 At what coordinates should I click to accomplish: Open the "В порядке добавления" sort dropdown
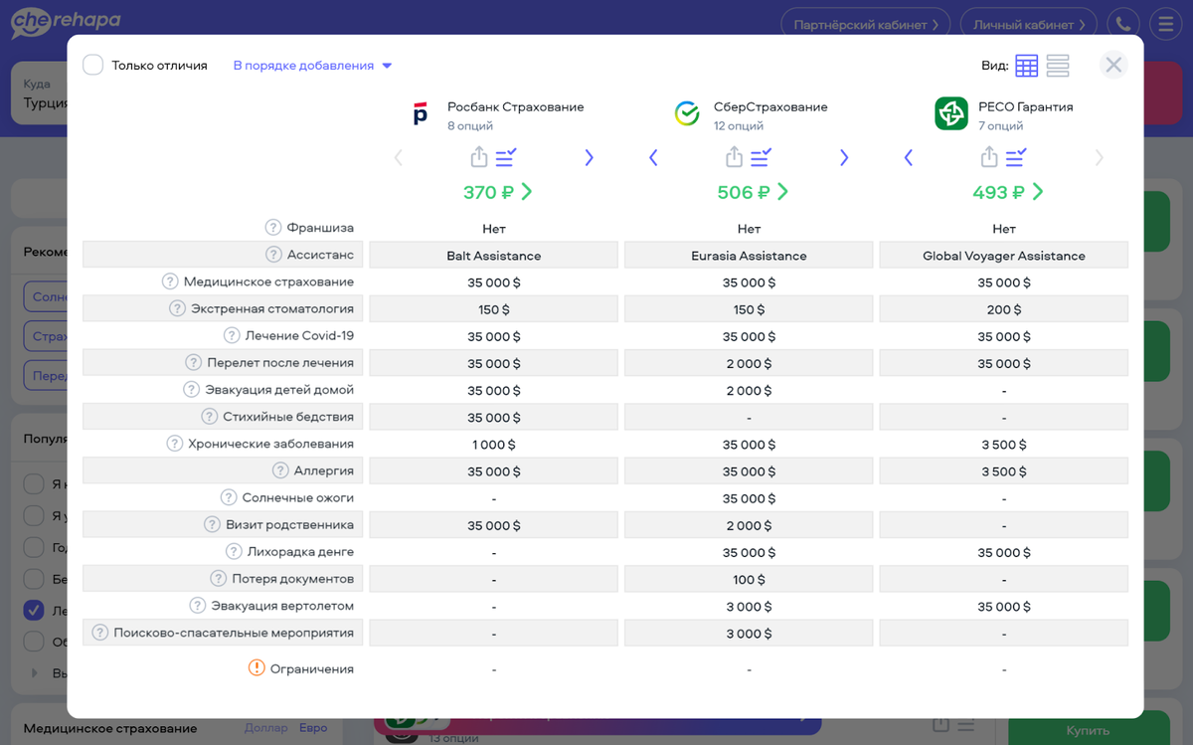tap(313, 66)
